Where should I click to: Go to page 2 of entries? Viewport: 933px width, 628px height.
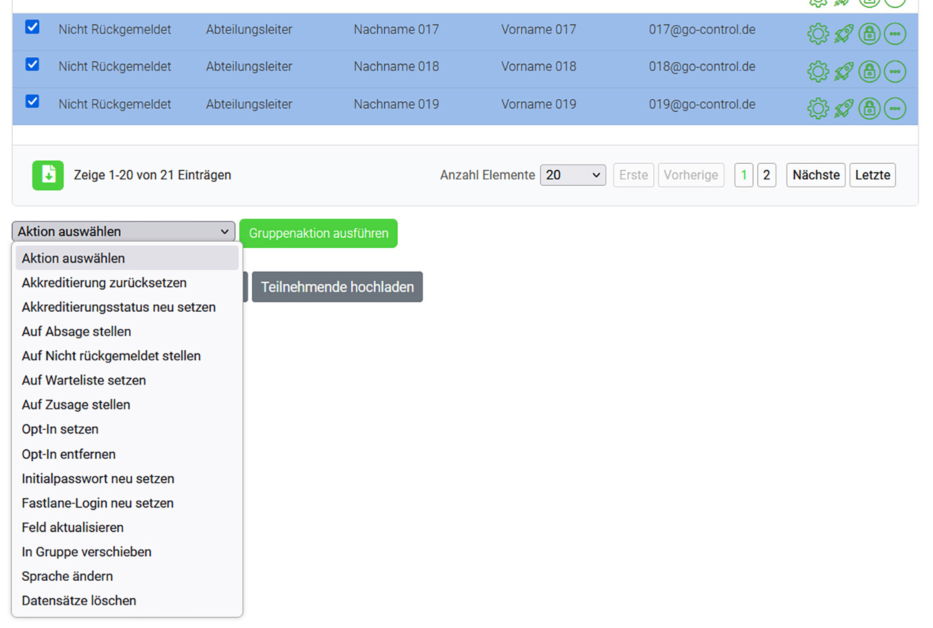pos(766,175)
